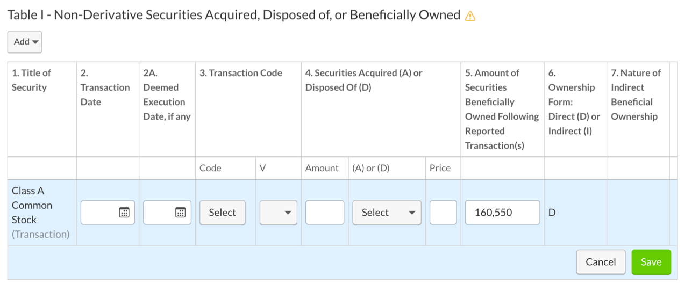Click the Transaction Code Select button
Screen dimensions: 699x292
[x=223, y=213]
